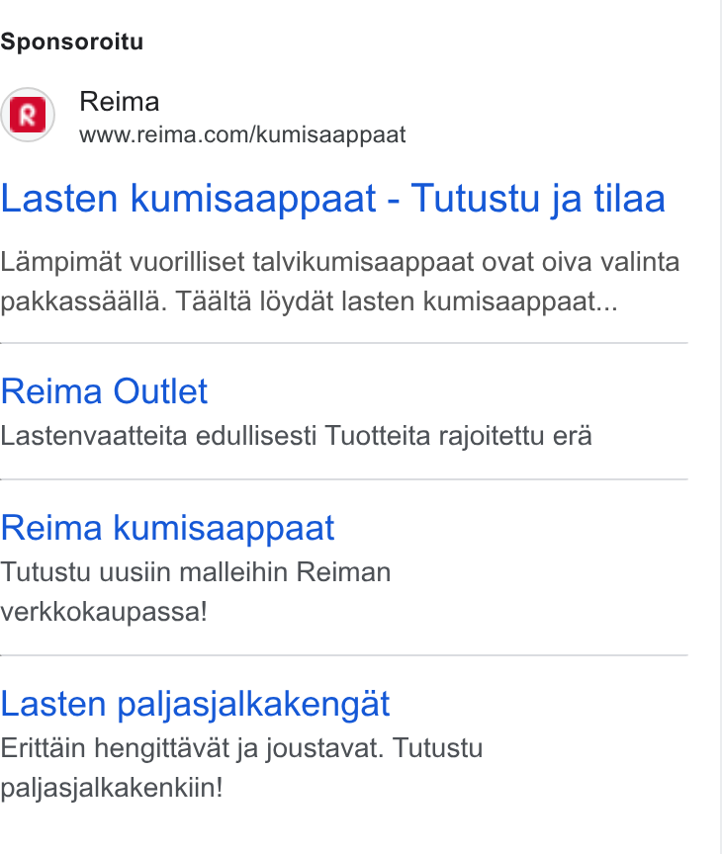Open the Reima kumisaappaat sitelink
The image size is (722, 854).
167,528
